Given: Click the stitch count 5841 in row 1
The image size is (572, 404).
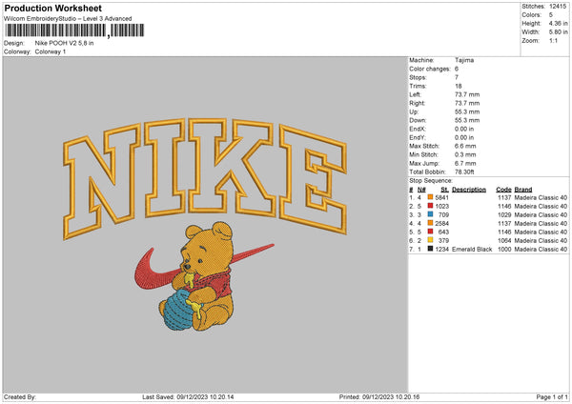Looking at the screenshot, I should tap(441, 197).
